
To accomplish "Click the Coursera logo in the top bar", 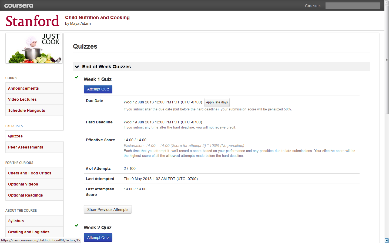I will (19, 6).
